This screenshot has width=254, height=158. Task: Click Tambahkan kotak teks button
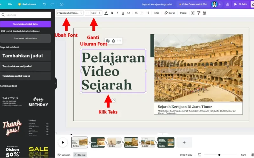pyautogui.click(x=25, y=24)
